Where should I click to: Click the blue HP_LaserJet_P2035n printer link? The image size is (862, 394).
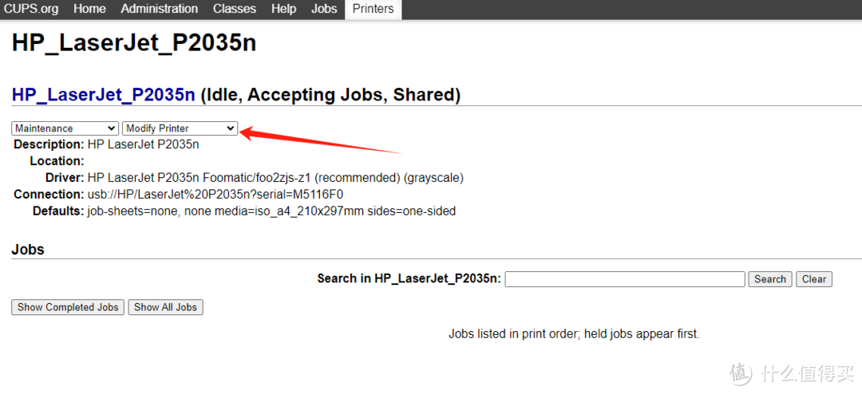tap(103, 95)
